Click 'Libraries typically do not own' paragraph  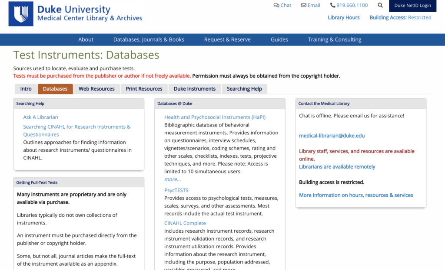click(x=67, y=219)
